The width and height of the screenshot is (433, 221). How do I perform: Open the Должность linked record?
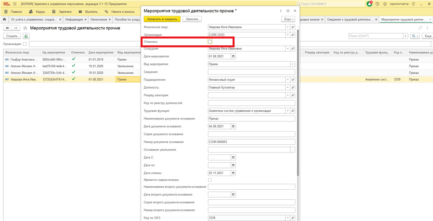click(293, 87)
